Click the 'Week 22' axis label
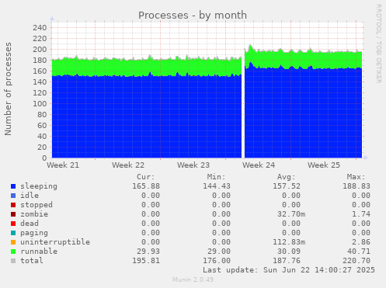 click(128, 165)
